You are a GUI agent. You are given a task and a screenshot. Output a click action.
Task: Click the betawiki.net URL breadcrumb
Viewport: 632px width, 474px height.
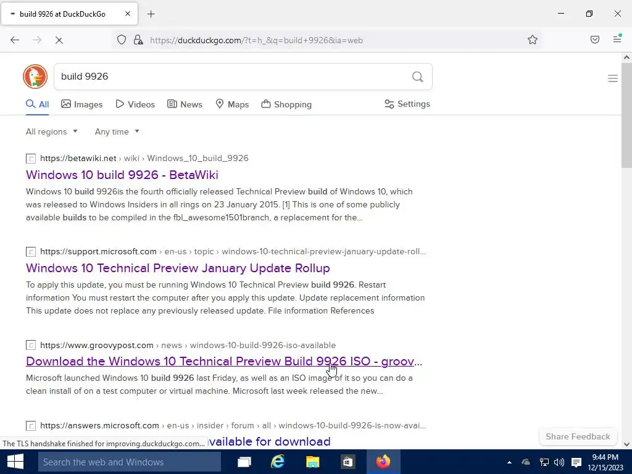(x=144, y=159)
